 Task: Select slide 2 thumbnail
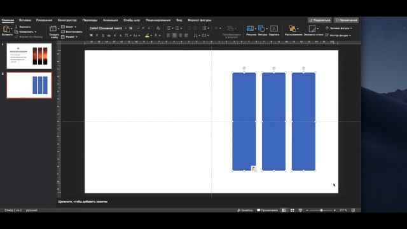(x=29, y=85)
